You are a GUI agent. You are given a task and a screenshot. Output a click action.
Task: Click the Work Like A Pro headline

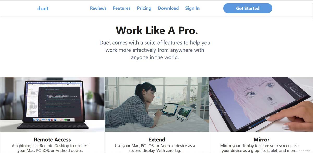pos(157,30)
